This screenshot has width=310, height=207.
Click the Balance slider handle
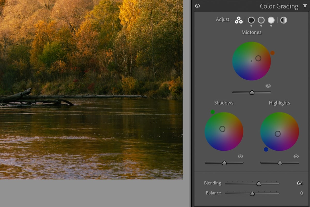[x=252, y=193]
